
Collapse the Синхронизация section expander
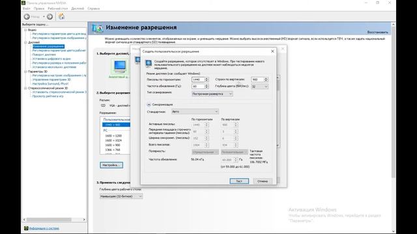click(149, 105)
